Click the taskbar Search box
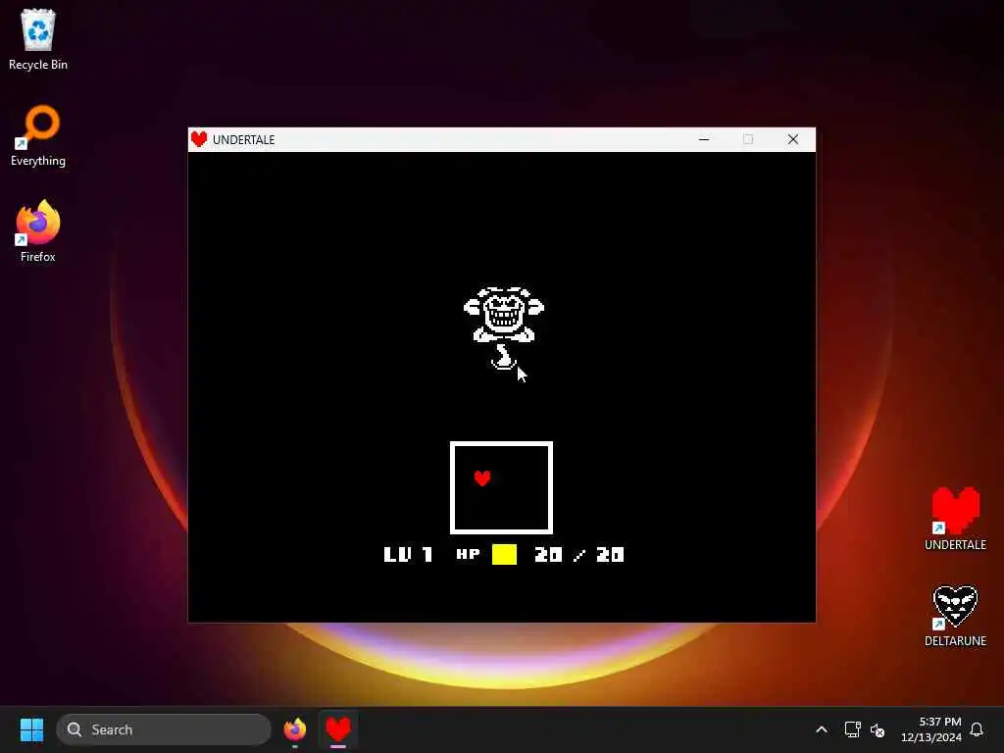 164,729
